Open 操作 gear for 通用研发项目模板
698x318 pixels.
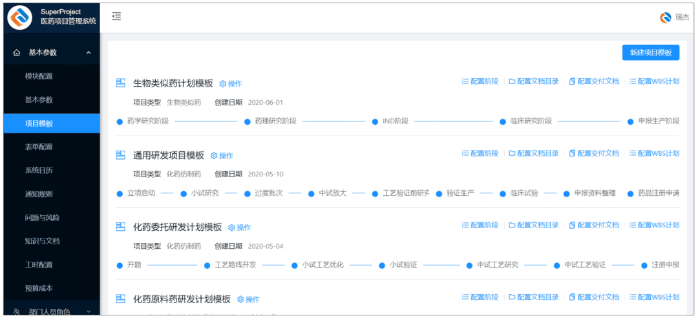click(222, 155)
